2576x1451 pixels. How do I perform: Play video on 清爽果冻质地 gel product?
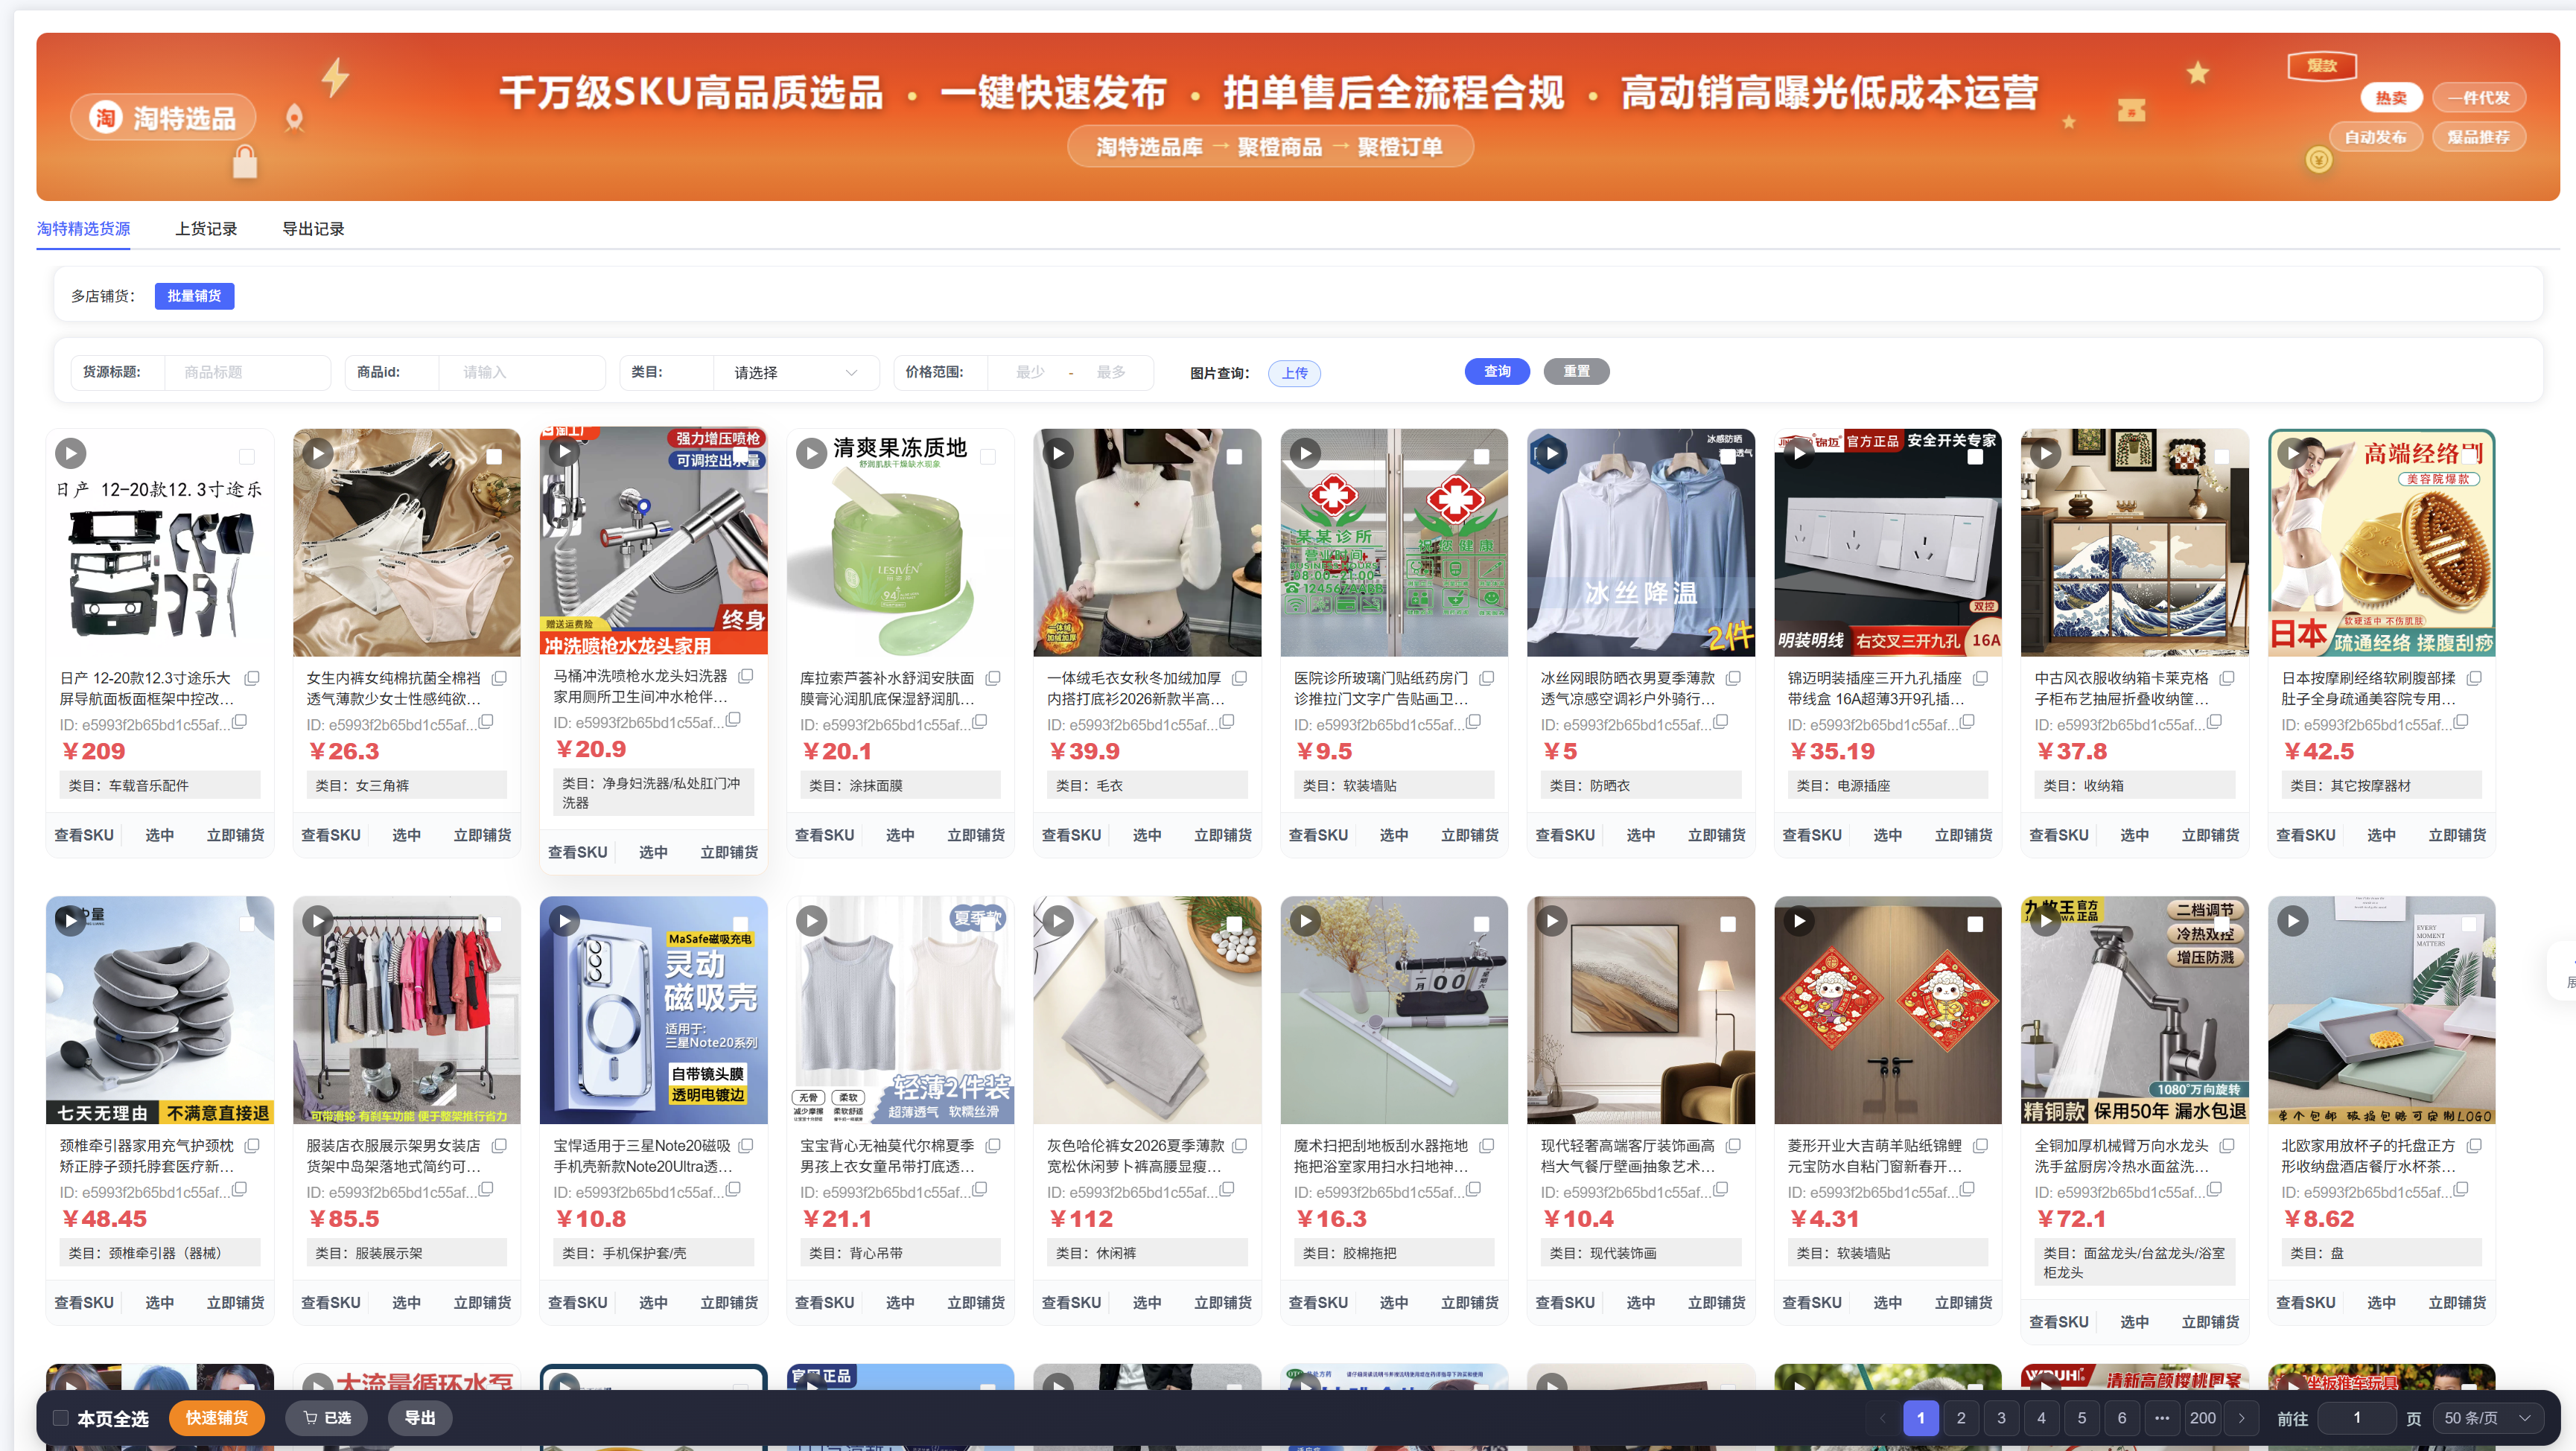[811, 453]
